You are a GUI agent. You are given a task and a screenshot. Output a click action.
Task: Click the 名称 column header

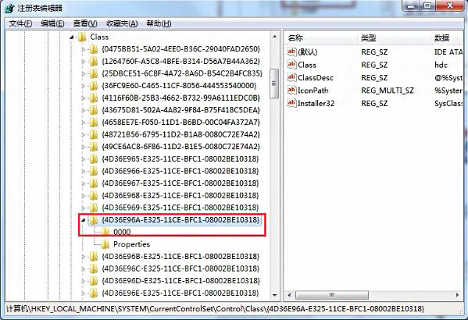tap(321, 38)
